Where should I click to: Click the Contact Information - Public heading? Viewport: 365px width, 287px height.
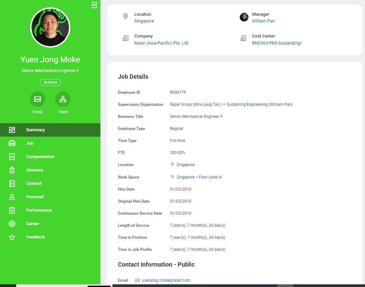(156, 265)
